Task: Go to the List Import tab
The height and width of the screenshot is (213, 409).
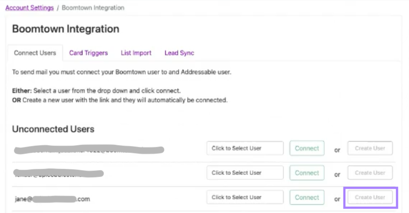Action: [136, 53]
